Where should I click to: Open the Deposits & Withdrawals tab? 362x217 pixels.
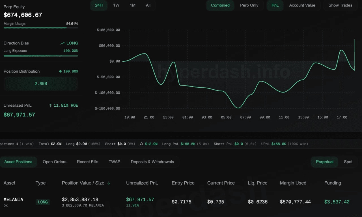(152, 162)
